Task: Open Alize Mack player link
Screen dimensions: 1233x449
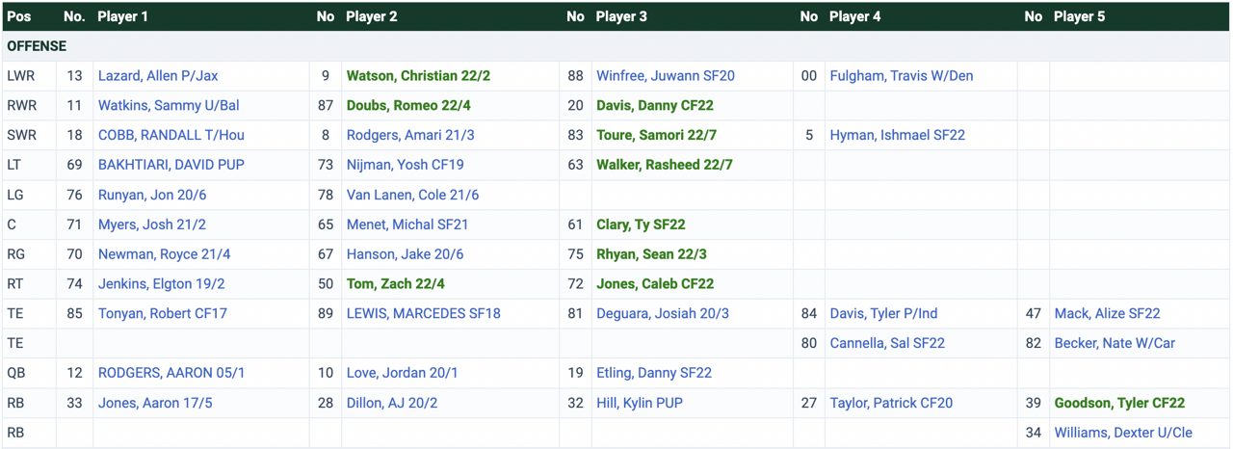Action: pos(1107,313)
